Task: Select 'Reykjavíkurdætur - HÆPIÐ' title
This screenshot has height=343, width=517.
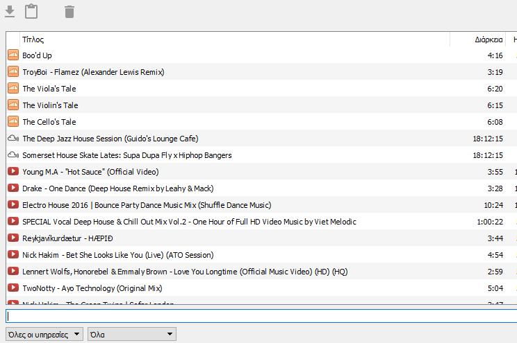Action: tap(67, 238)
